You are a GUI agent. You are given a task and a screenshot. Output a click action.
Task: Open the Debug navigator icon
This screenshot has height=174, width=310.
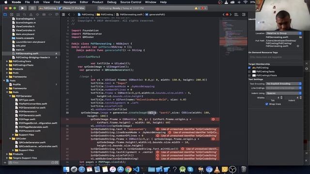pos(44,14)
